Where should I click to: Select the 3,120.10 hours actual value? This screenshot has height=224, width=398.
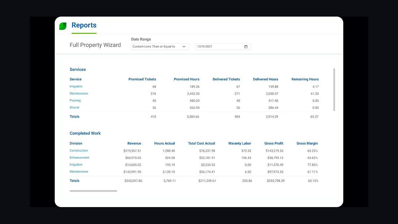[169, 172]
